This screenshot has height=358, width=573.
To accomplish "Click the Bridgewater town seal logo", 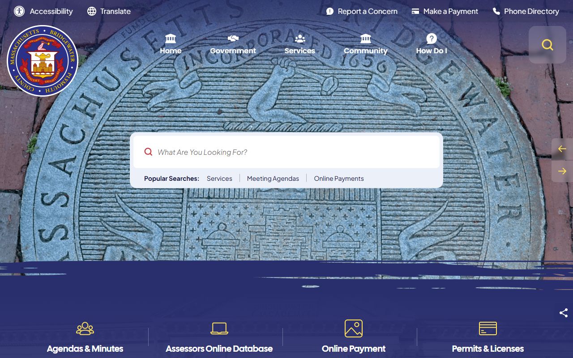I will point(43,60).
